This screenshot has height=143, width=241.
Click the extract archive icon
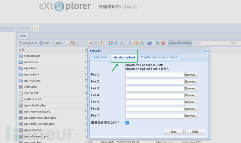coord(141,43)
